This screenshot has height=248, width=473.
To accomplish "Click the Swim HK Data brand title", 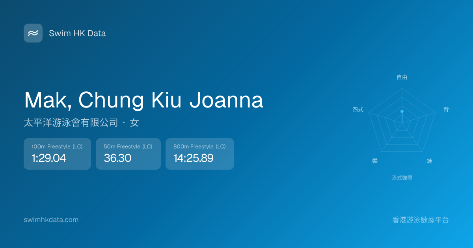I will pyautogui.click(x=77, y=33).
